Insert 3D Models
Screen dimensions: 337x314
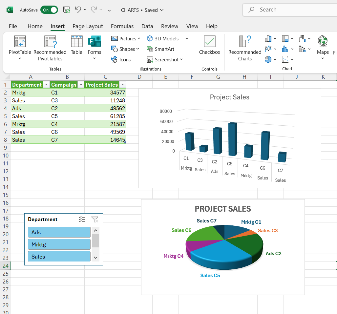(x=163, y=38)
